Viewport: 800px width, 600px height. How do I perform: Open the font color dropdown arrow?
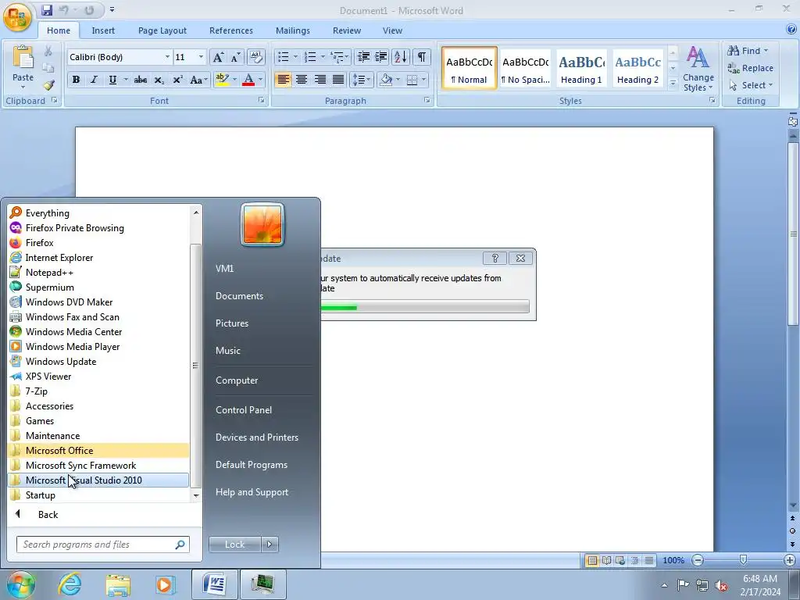coord(260,80)
